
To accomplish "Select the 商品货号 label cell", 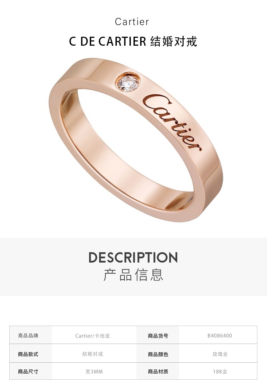I will click(158, 335).
